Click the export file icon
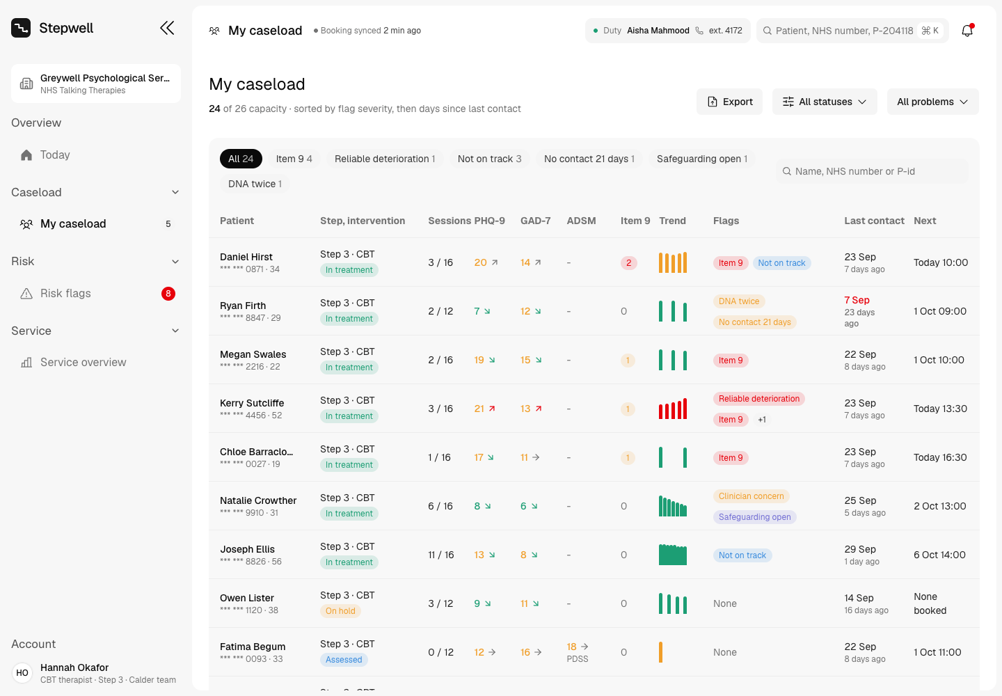1002x696 pixels. [713, 102]
